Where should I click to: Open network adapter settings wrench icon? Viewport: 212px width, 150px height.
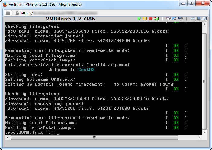[181, 18]
